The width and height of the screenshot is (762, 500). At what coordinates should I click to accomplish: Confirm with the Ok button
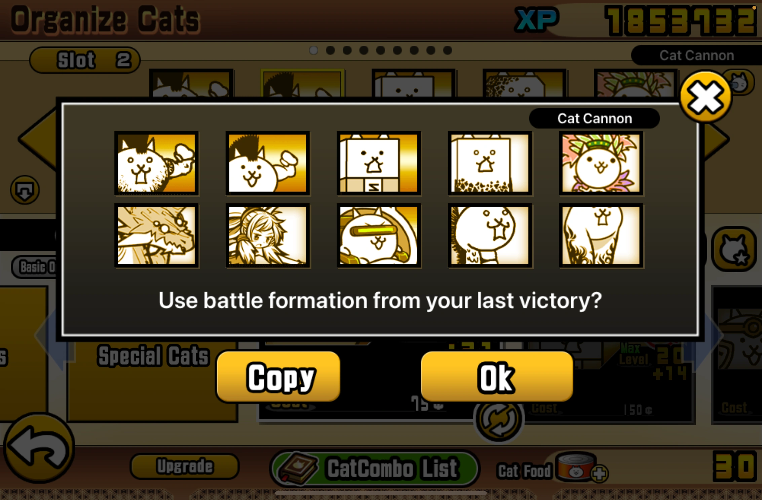click(497, 377)
